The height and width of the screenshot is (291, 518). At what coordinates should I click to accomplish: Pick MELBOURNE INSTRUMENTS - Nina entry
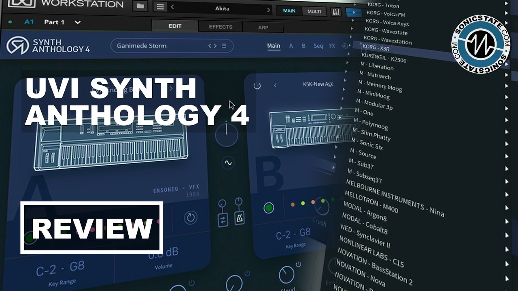(395, 198)
